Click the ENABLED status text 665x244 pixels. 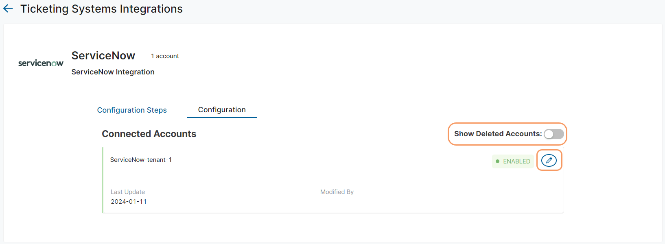[516, 161]
